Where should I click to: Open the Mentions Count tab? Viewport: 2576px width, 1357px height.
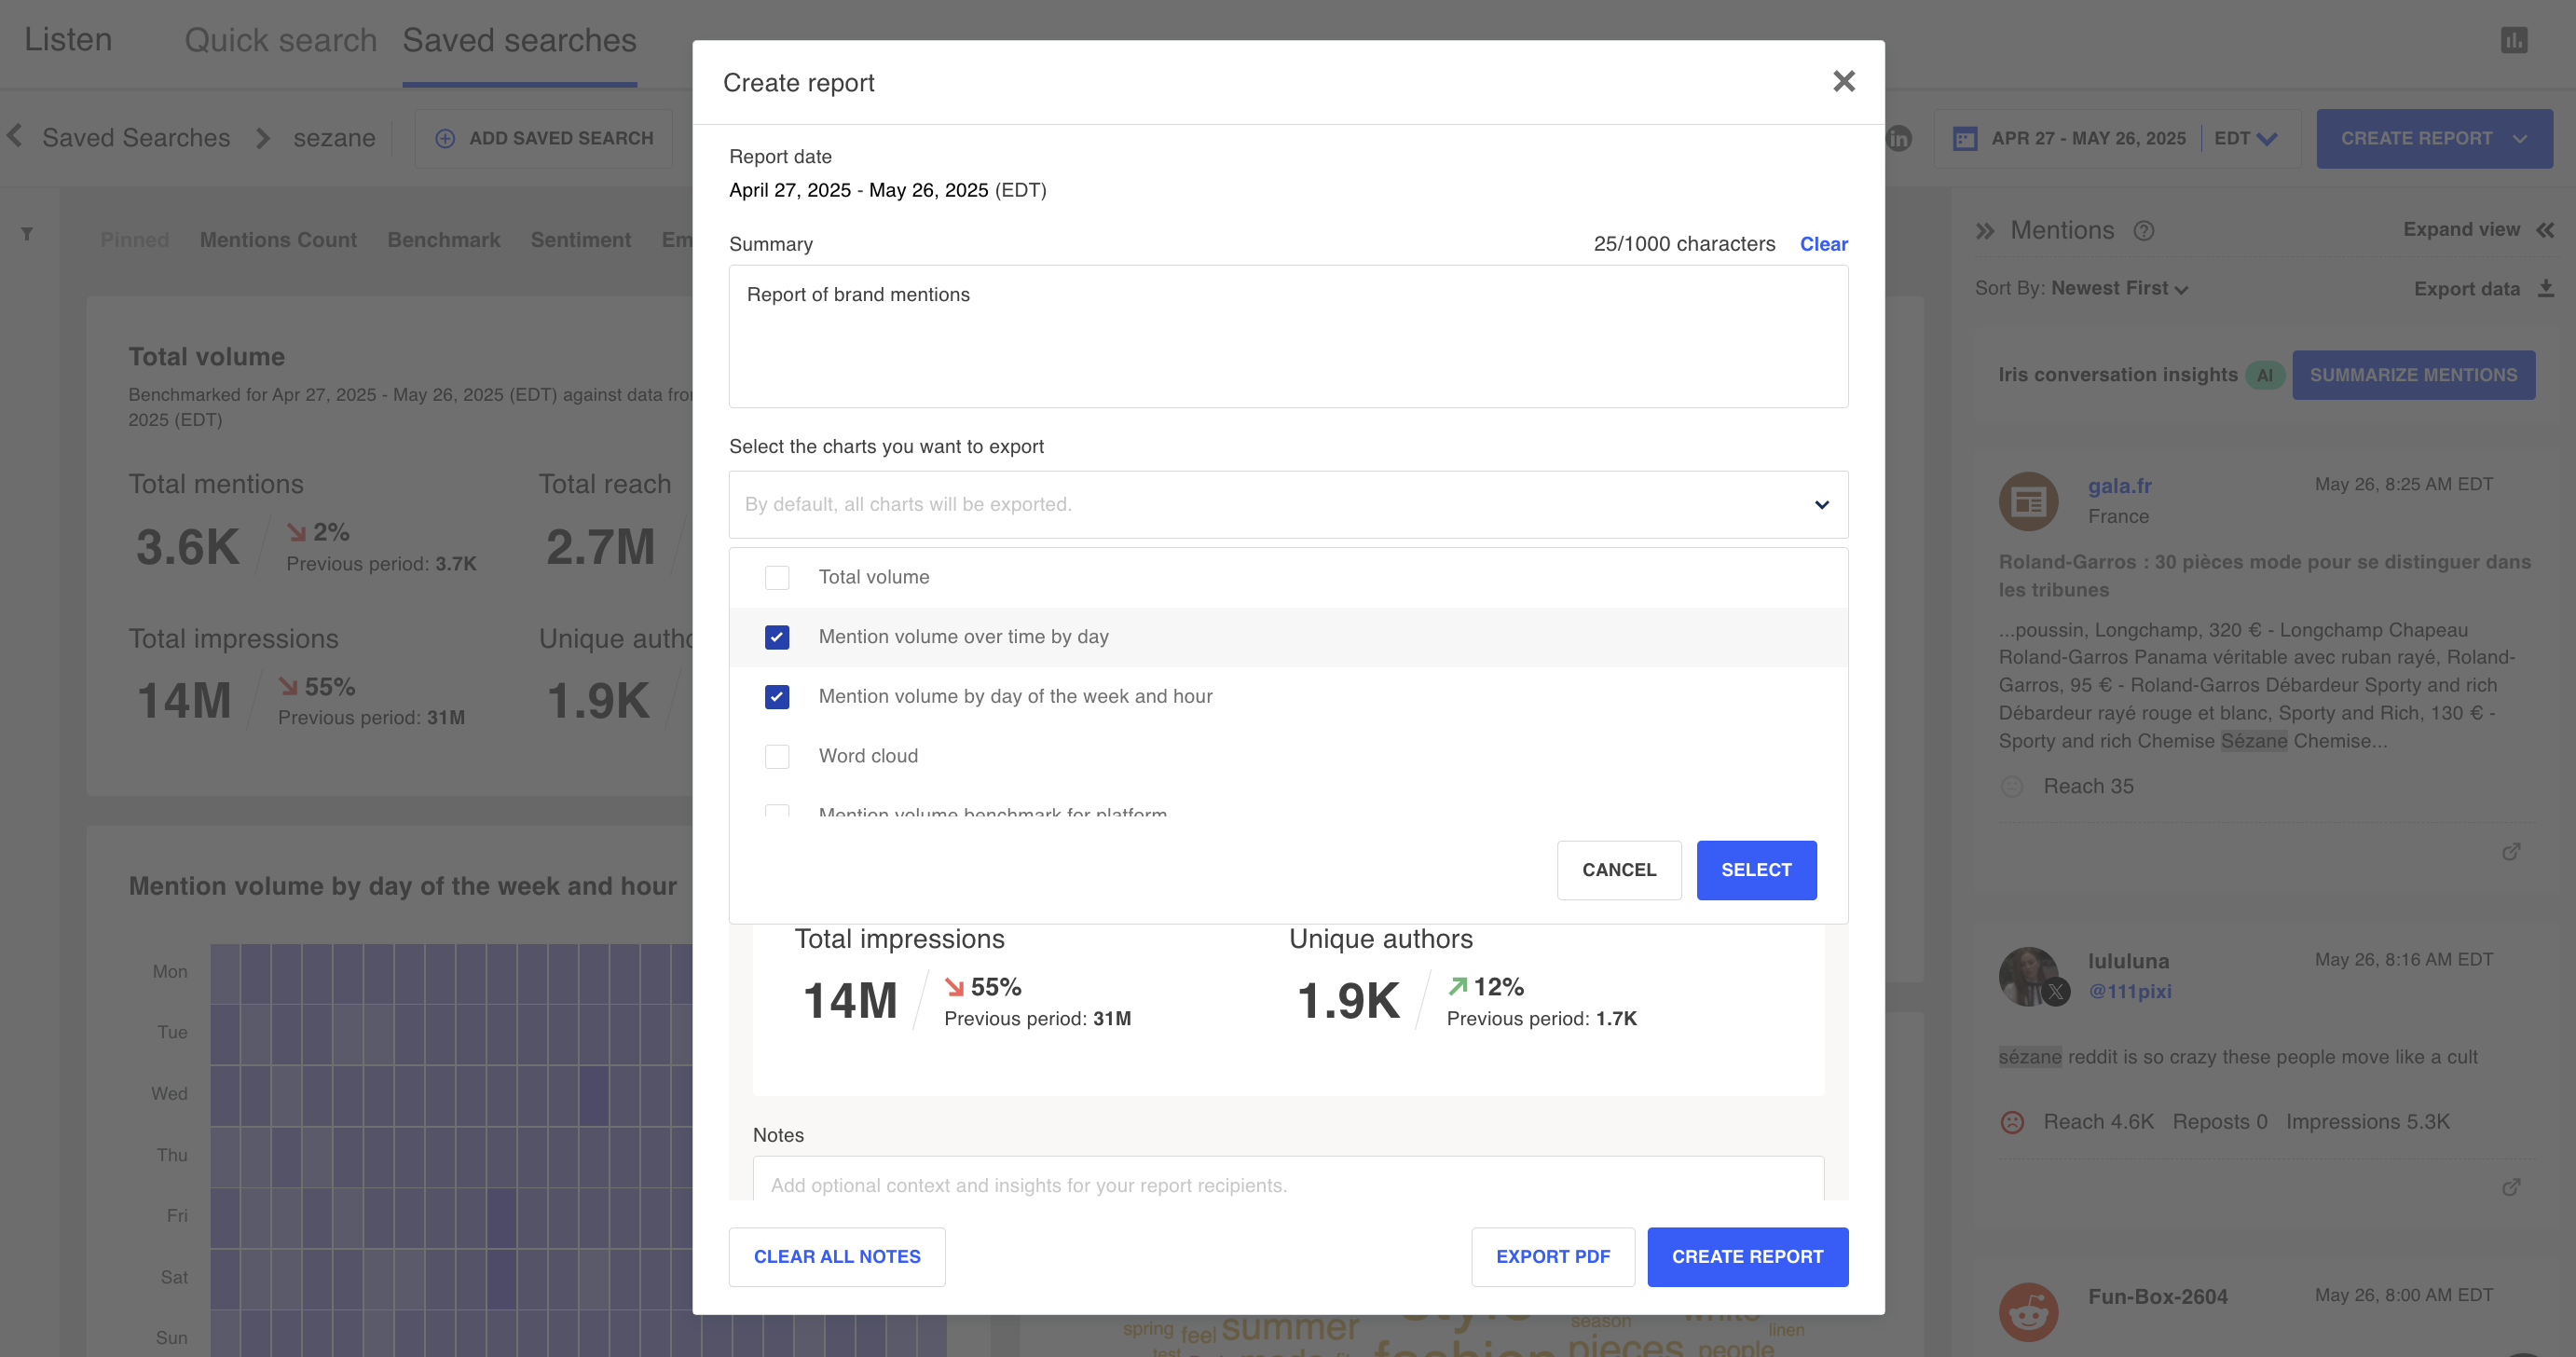(278, 240)
